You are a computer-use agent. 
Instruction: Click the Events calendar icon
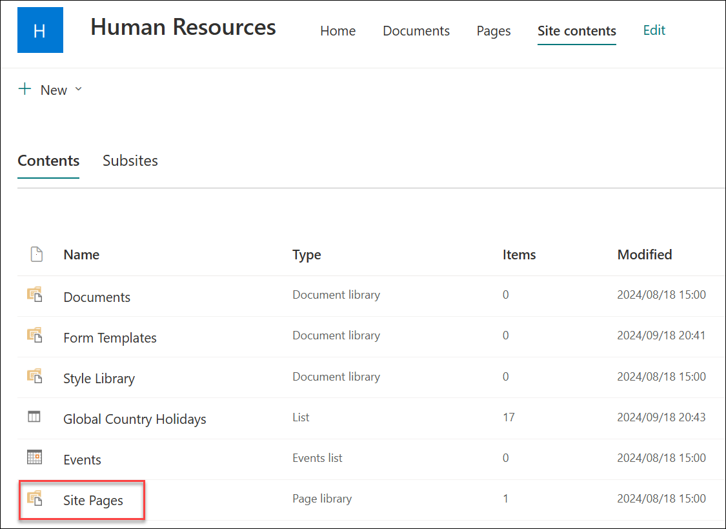point(37,459)
